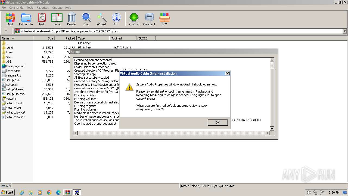Open the media player taskbar icon
This screenshot has width=348, height=196.
point(40,192)
